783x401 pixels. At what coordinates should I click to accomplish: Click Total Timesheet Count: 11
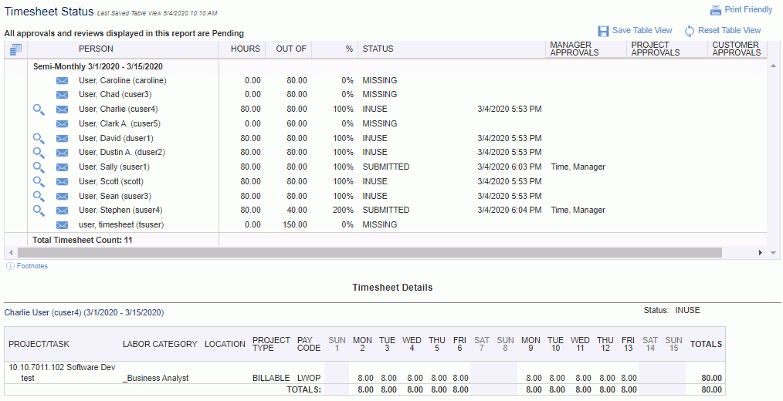click(x=83, y=241)
